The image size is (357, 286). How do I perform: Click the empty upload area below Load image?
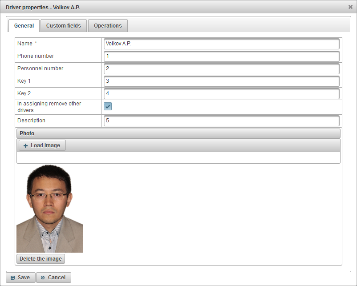pos(178,158)
